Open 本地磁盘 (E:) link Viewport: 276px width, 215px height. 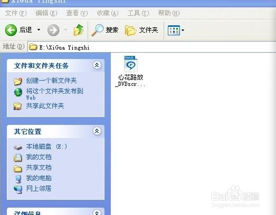click(46, 146)
